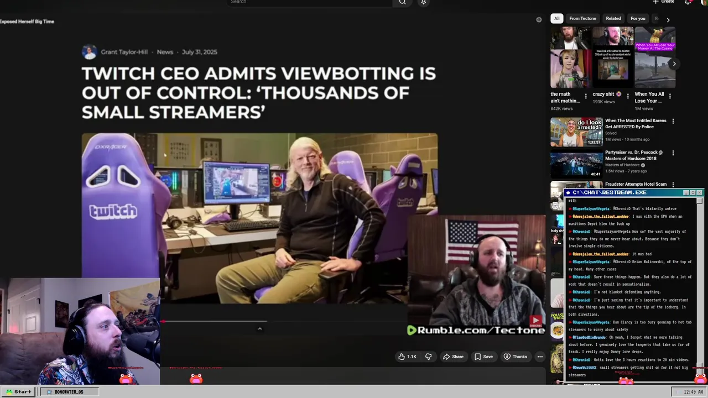Open options for Partyraiser vs. Dr. Peacock video

click(673, 153)
